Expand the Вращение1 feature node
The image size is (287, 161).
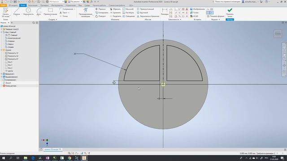coord(1,74)
